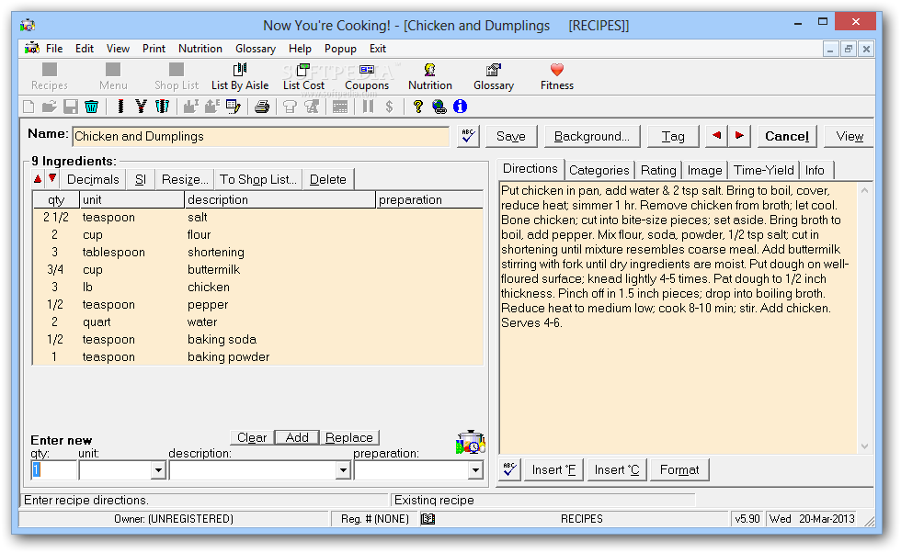
Task: Click the chef hat icon
Action: [291, 107]
